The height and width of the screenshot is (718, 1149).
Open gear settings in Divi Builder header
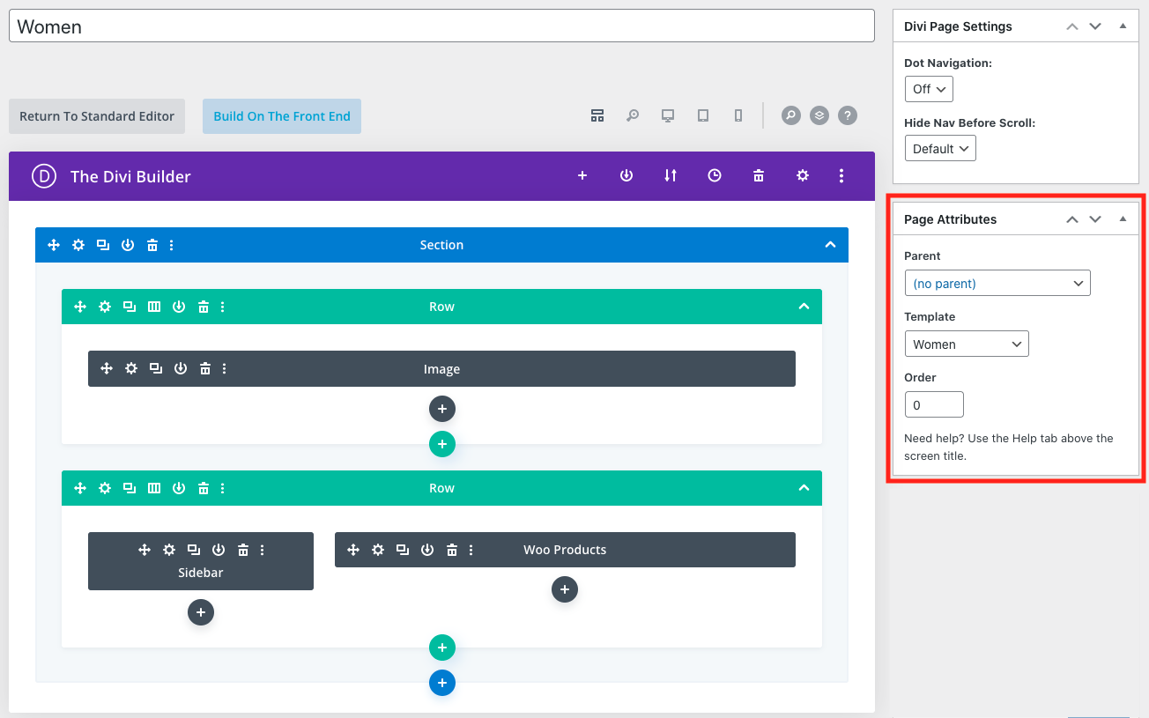(803, 175)
